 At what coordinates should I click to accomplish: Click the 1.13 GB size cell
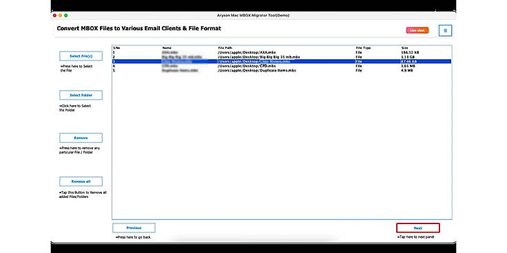click(408, 57)
